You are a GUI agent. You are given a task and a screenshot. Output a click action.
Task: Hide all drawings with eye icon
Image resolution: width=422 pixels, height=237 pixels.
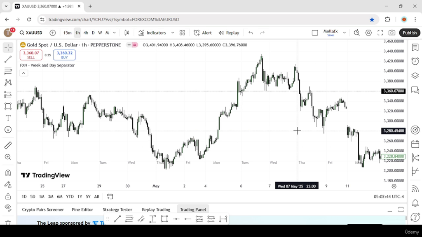pyautogui.click(x=8, y=208)
